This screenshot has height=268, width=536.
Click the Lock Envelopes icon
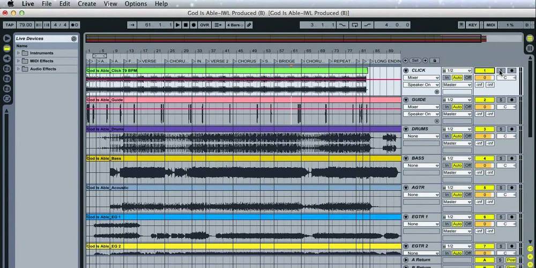435,61
